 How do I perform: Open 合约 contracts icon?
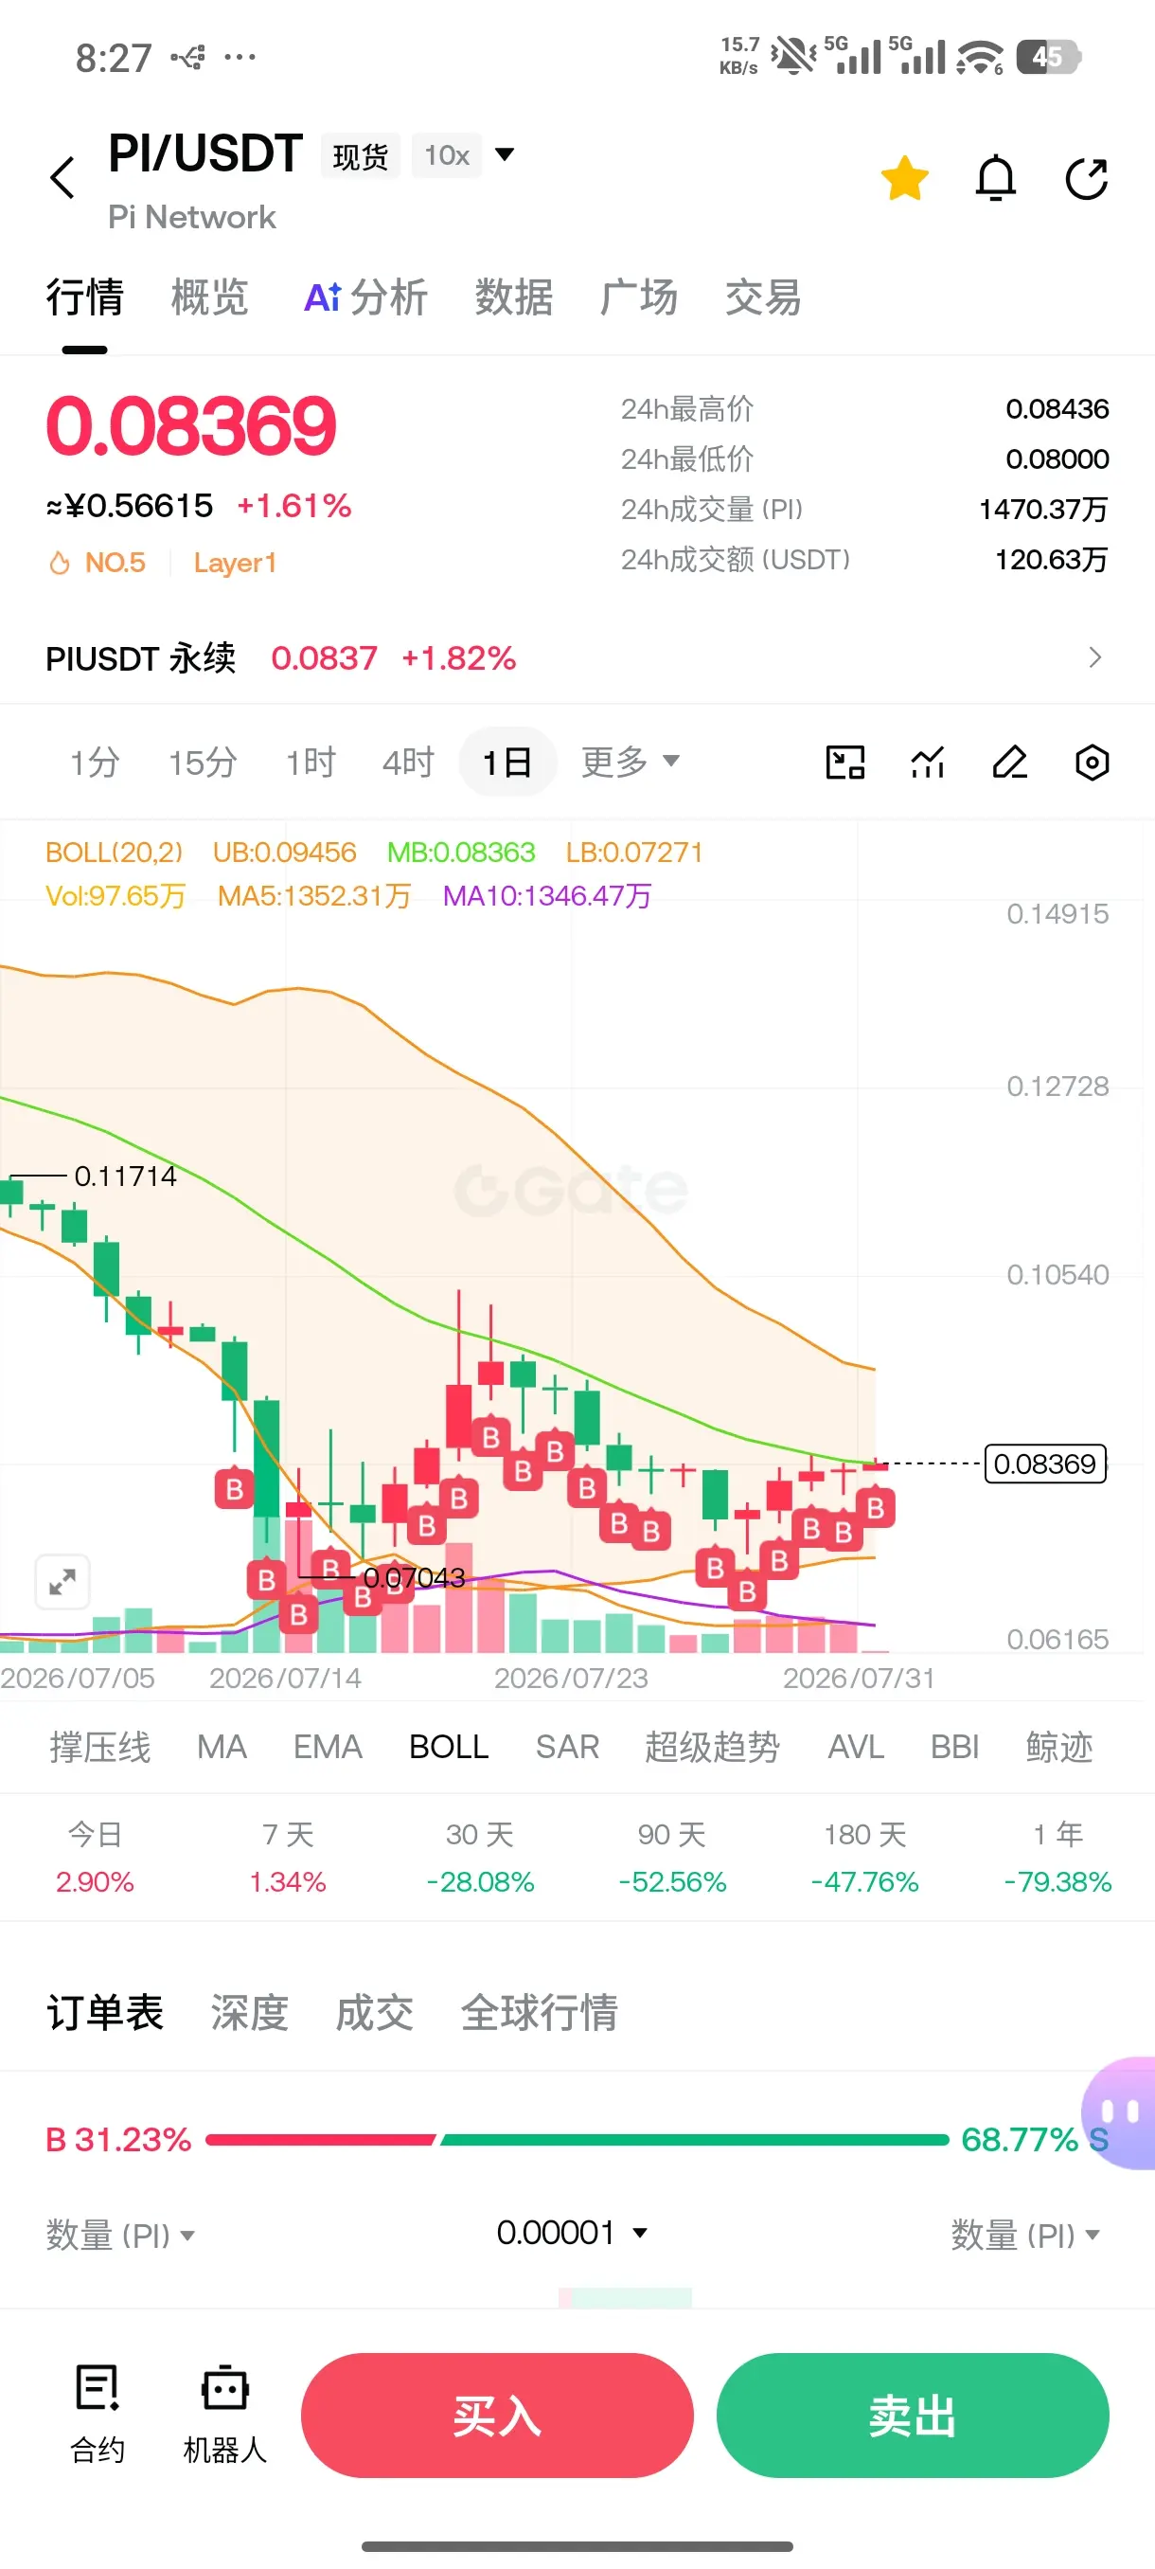[98, 2414]
